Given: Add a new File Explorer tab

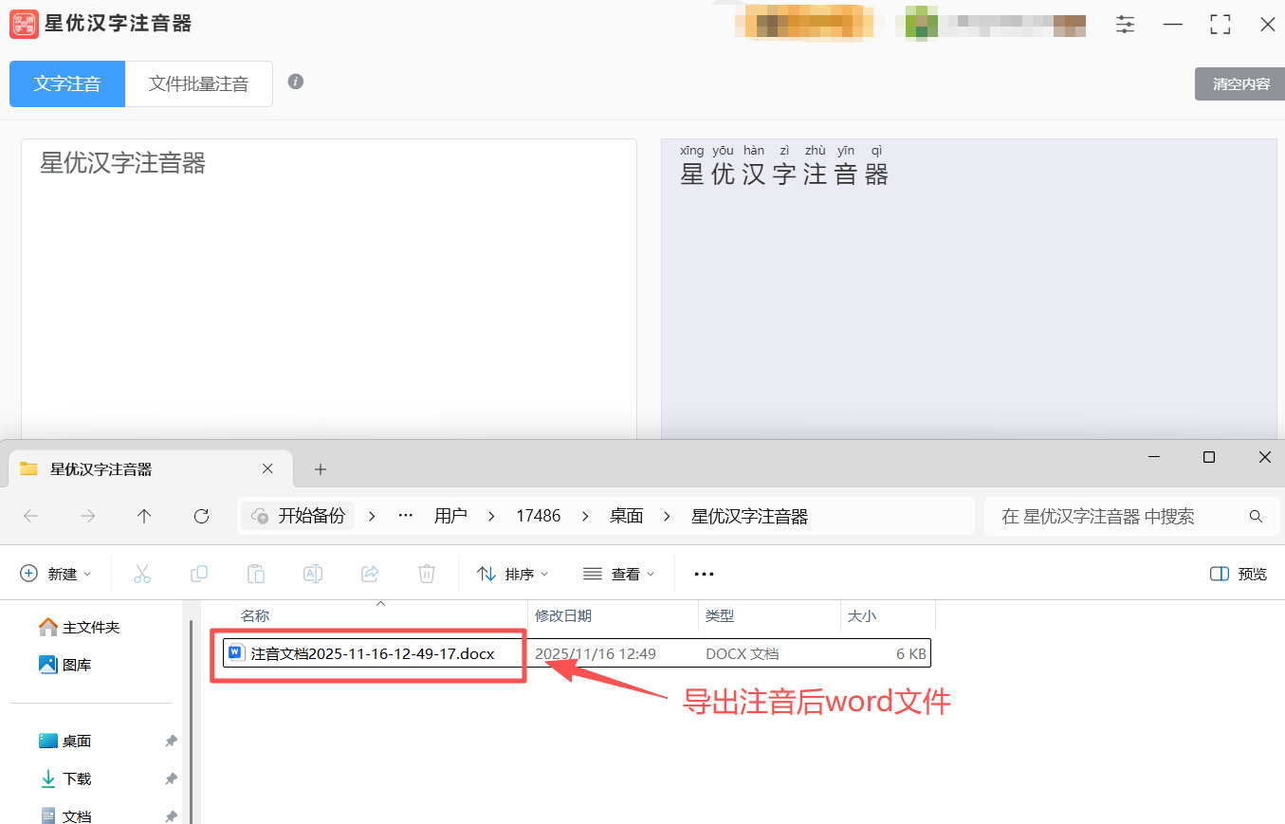Looking at the screenshot, I should pyautogui.click(x=321, y=469).
